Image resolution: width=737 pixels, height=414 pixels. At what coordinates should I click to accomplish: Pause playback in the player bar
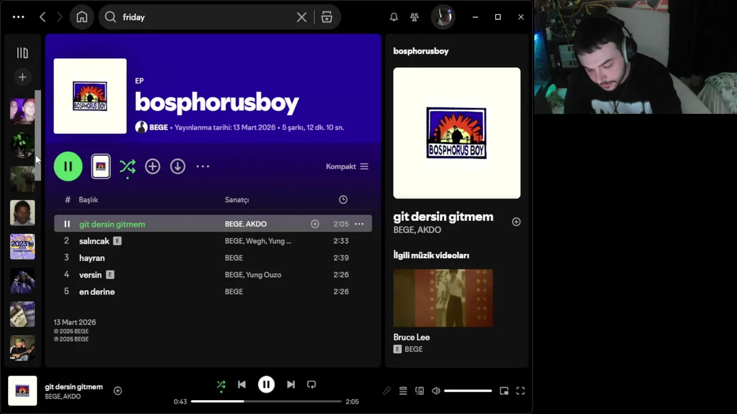pos(266,385)
